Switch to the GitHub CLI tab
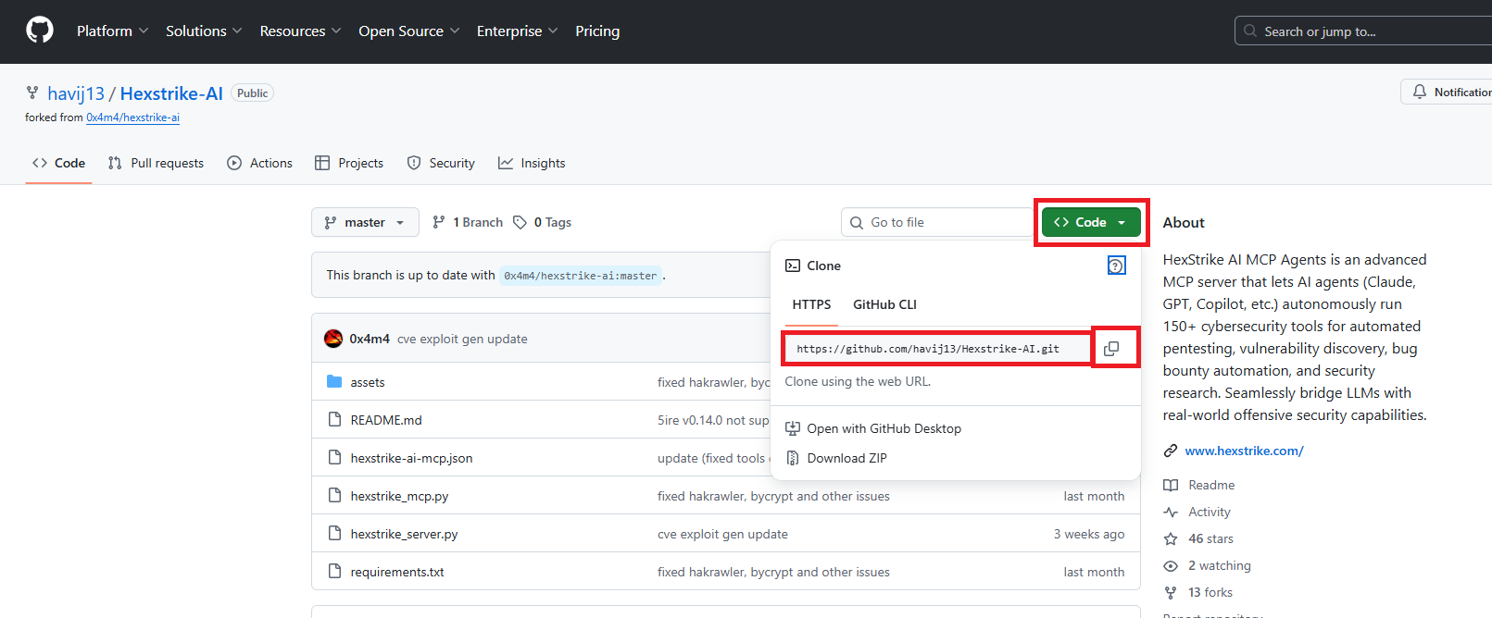Image resolution: width=1492 pixels, height=618 pixels. coord(884,304)
